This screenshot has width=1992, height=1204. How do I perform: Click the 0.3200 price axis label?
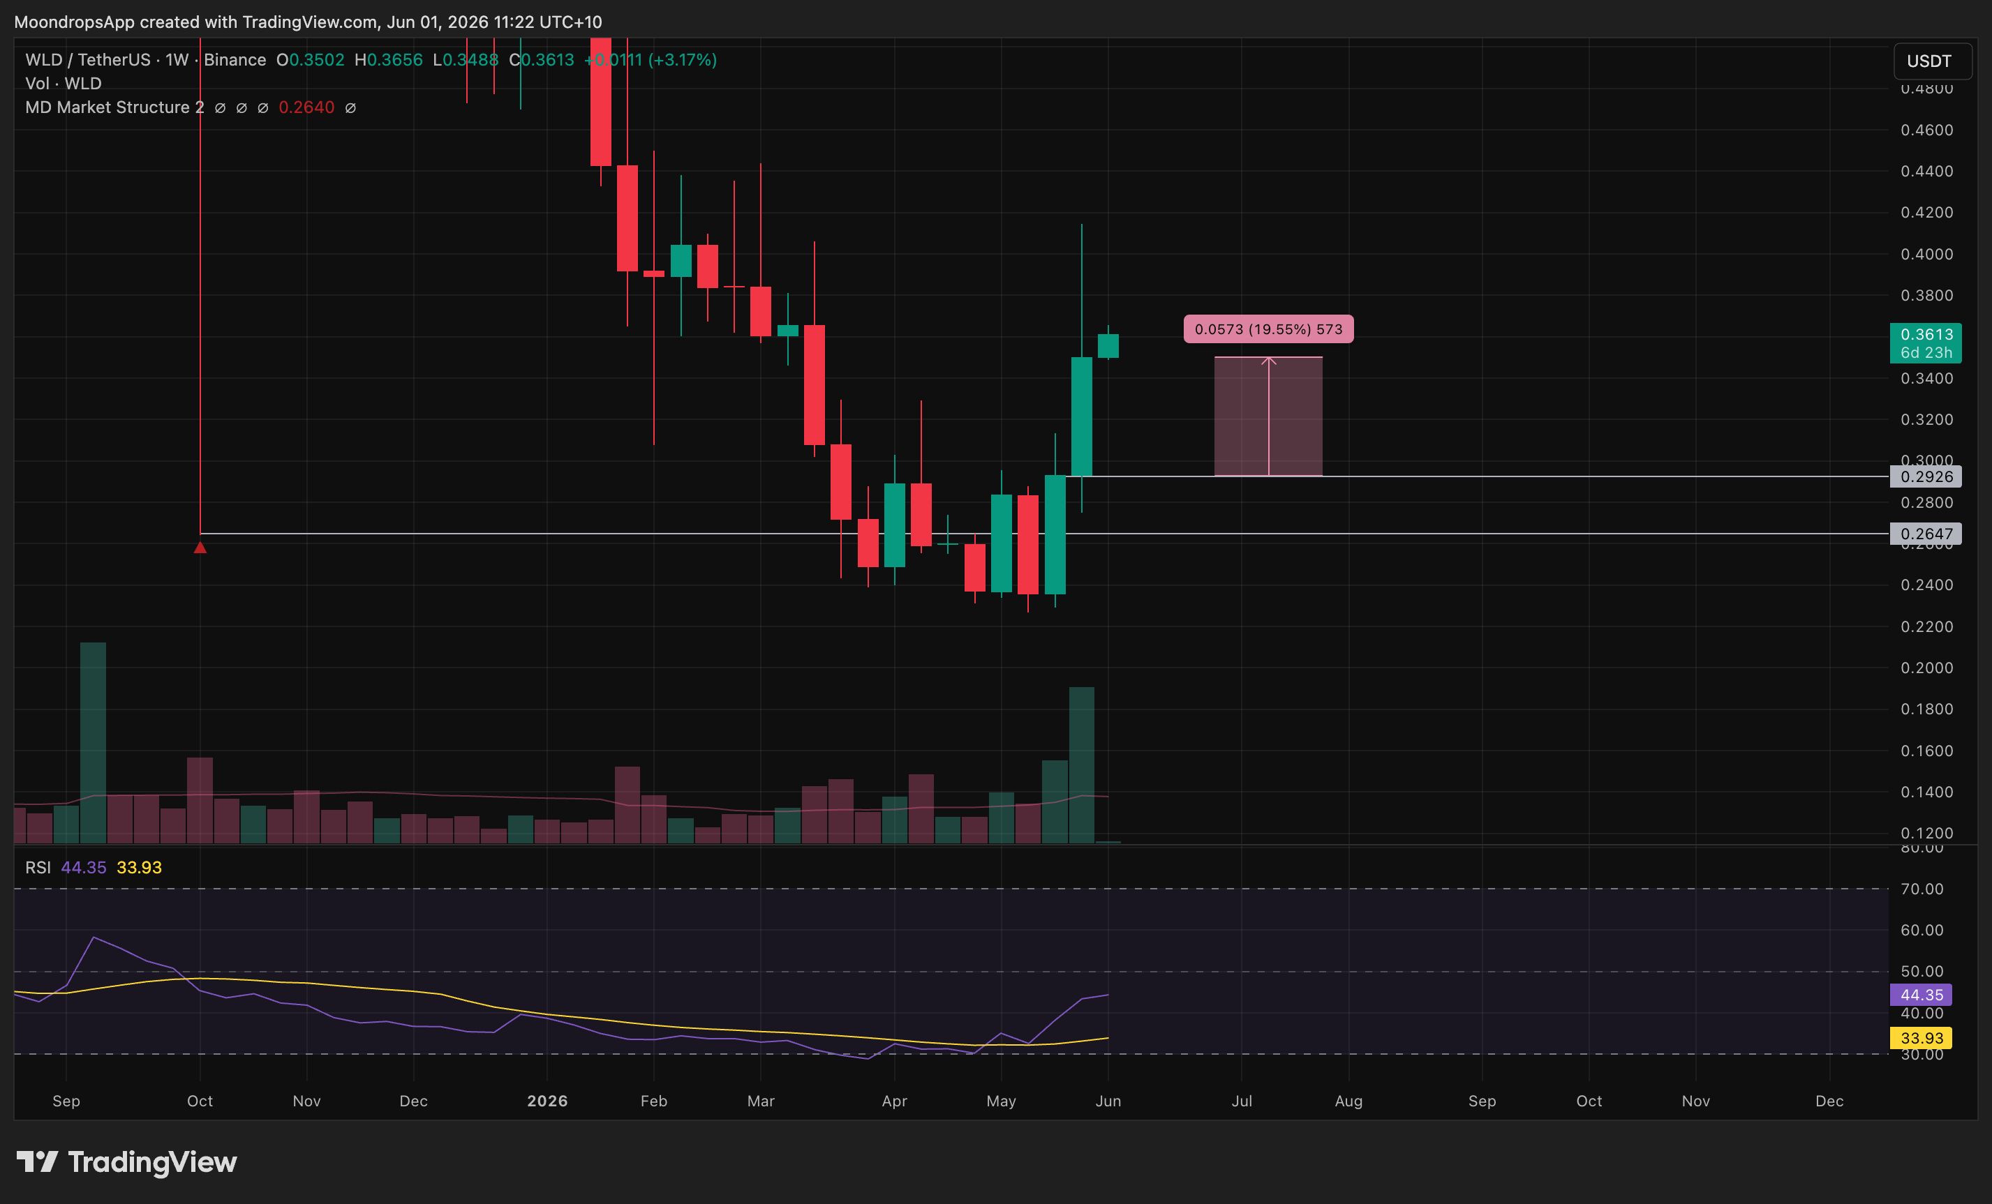click(1926, 419)
